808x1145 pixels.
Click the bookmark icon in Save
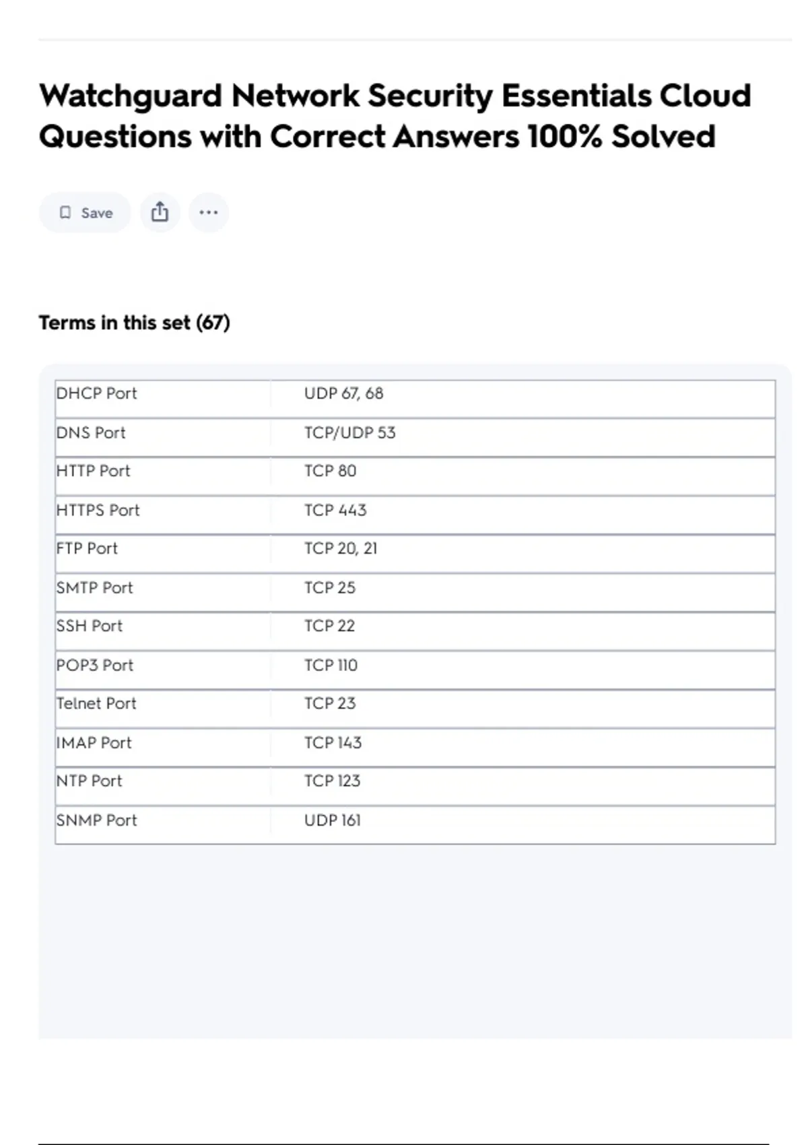(65, 213)
